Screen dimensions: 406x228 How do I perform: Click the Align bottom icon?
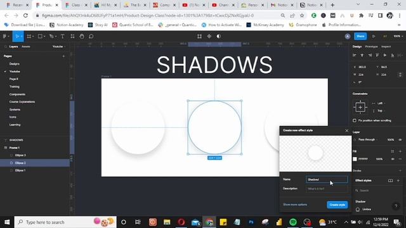393,55
